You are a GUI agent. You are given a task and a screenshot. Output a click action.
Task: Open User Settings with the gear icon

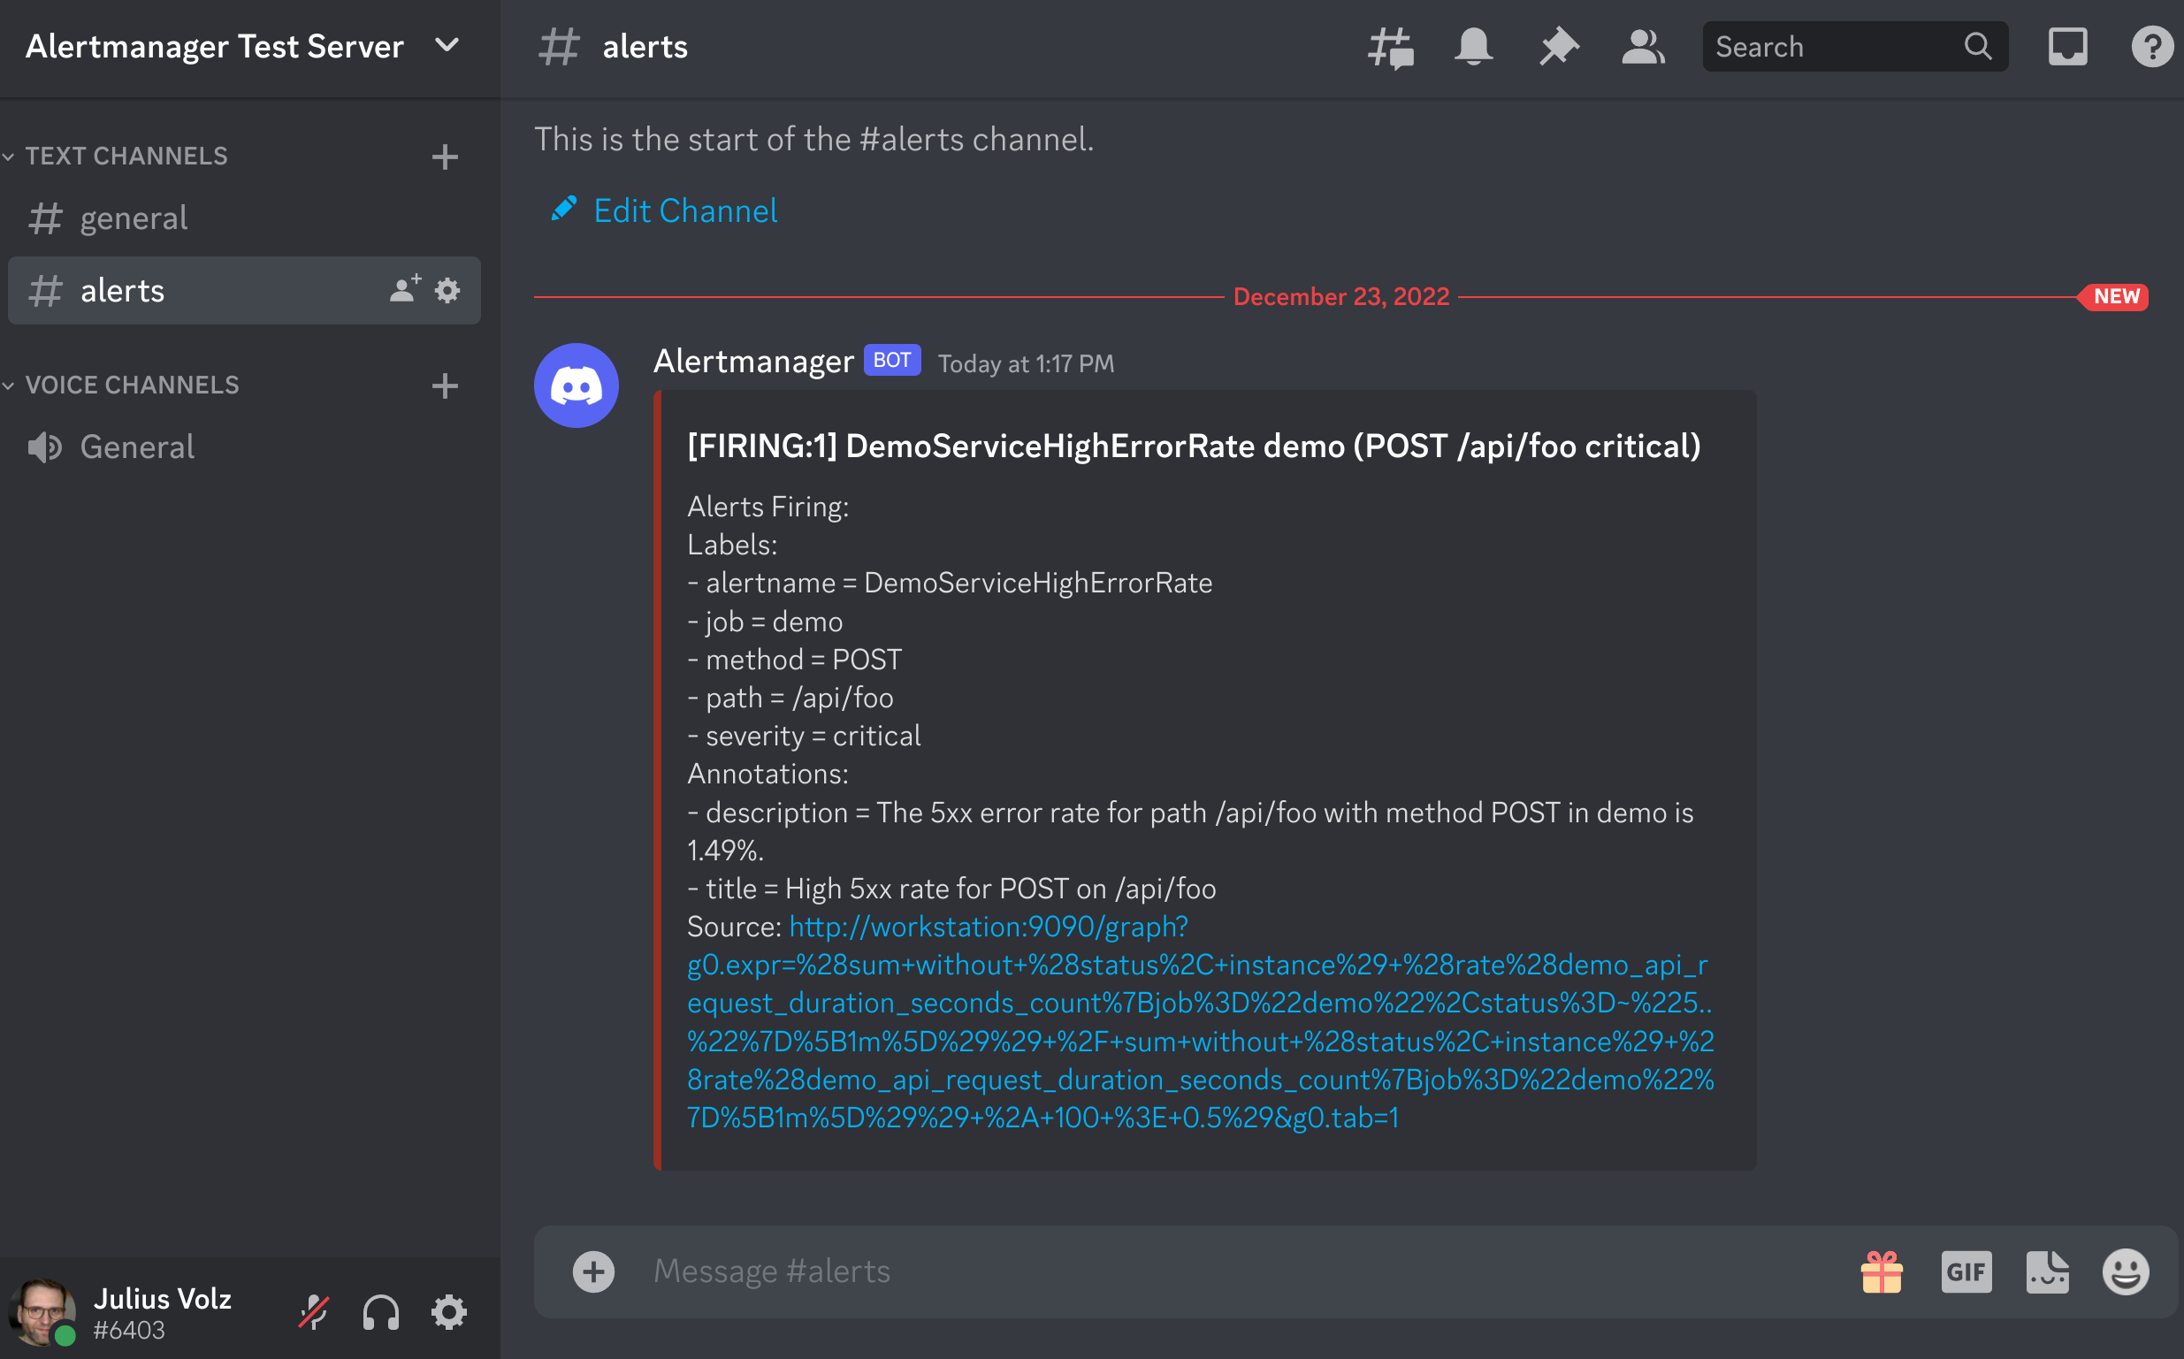coord(449,1311)
